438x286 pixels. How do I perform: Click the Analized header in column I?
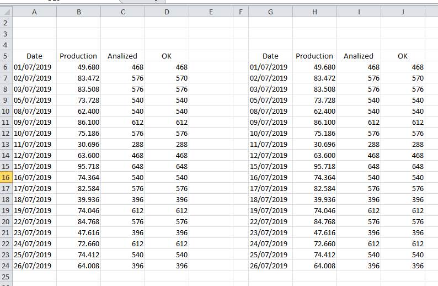359,56
